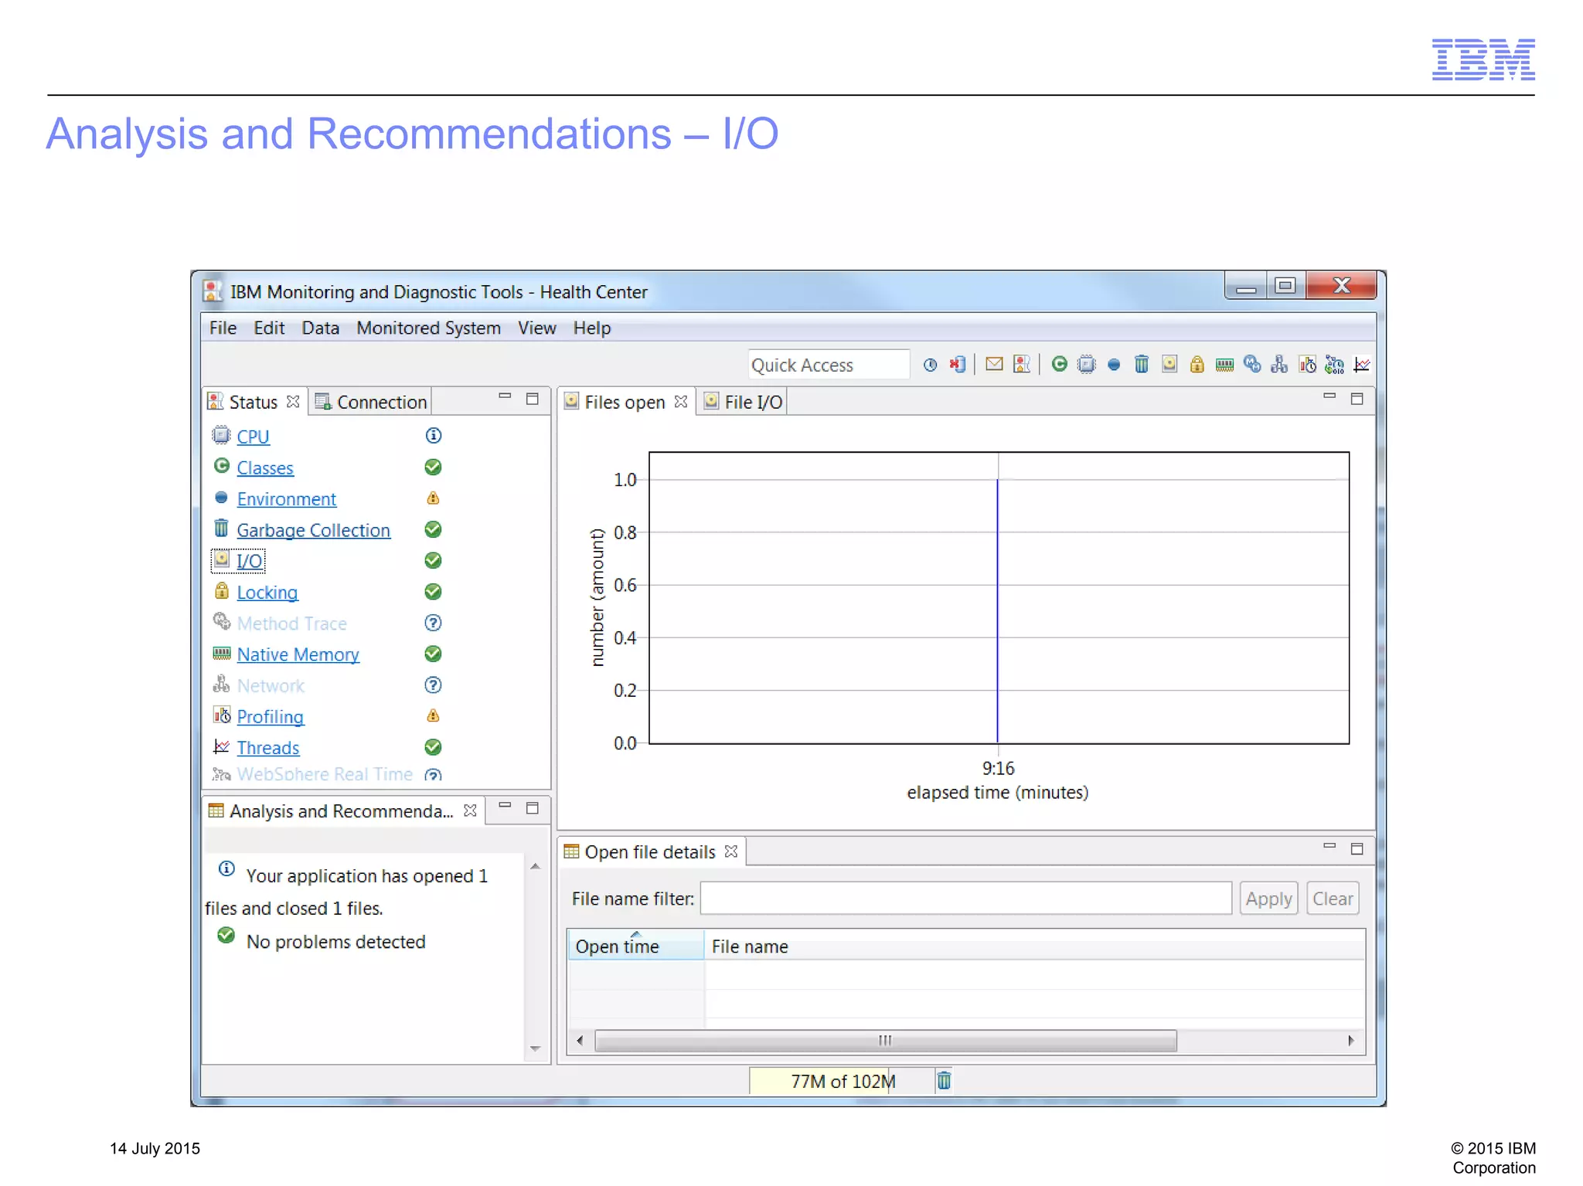Minimize the Status panel

(x=505, y=397)
